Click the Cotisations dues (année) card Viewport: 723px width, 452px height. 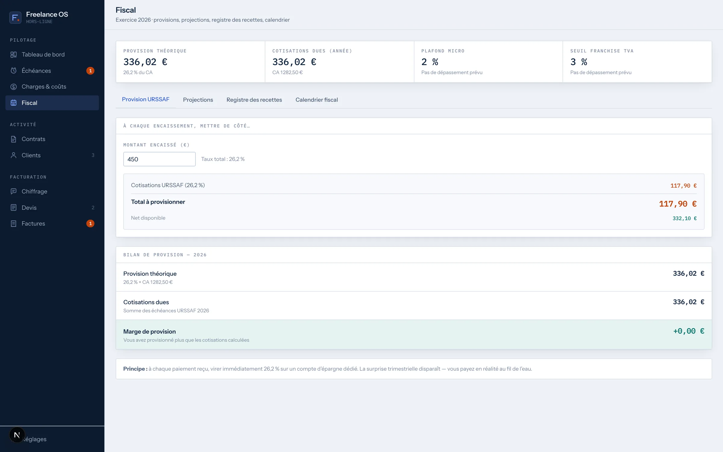[x=340, y=62]
